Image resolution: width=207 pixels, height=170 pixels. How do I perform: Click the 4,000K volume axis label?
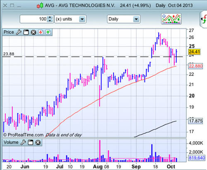point(196,143)
